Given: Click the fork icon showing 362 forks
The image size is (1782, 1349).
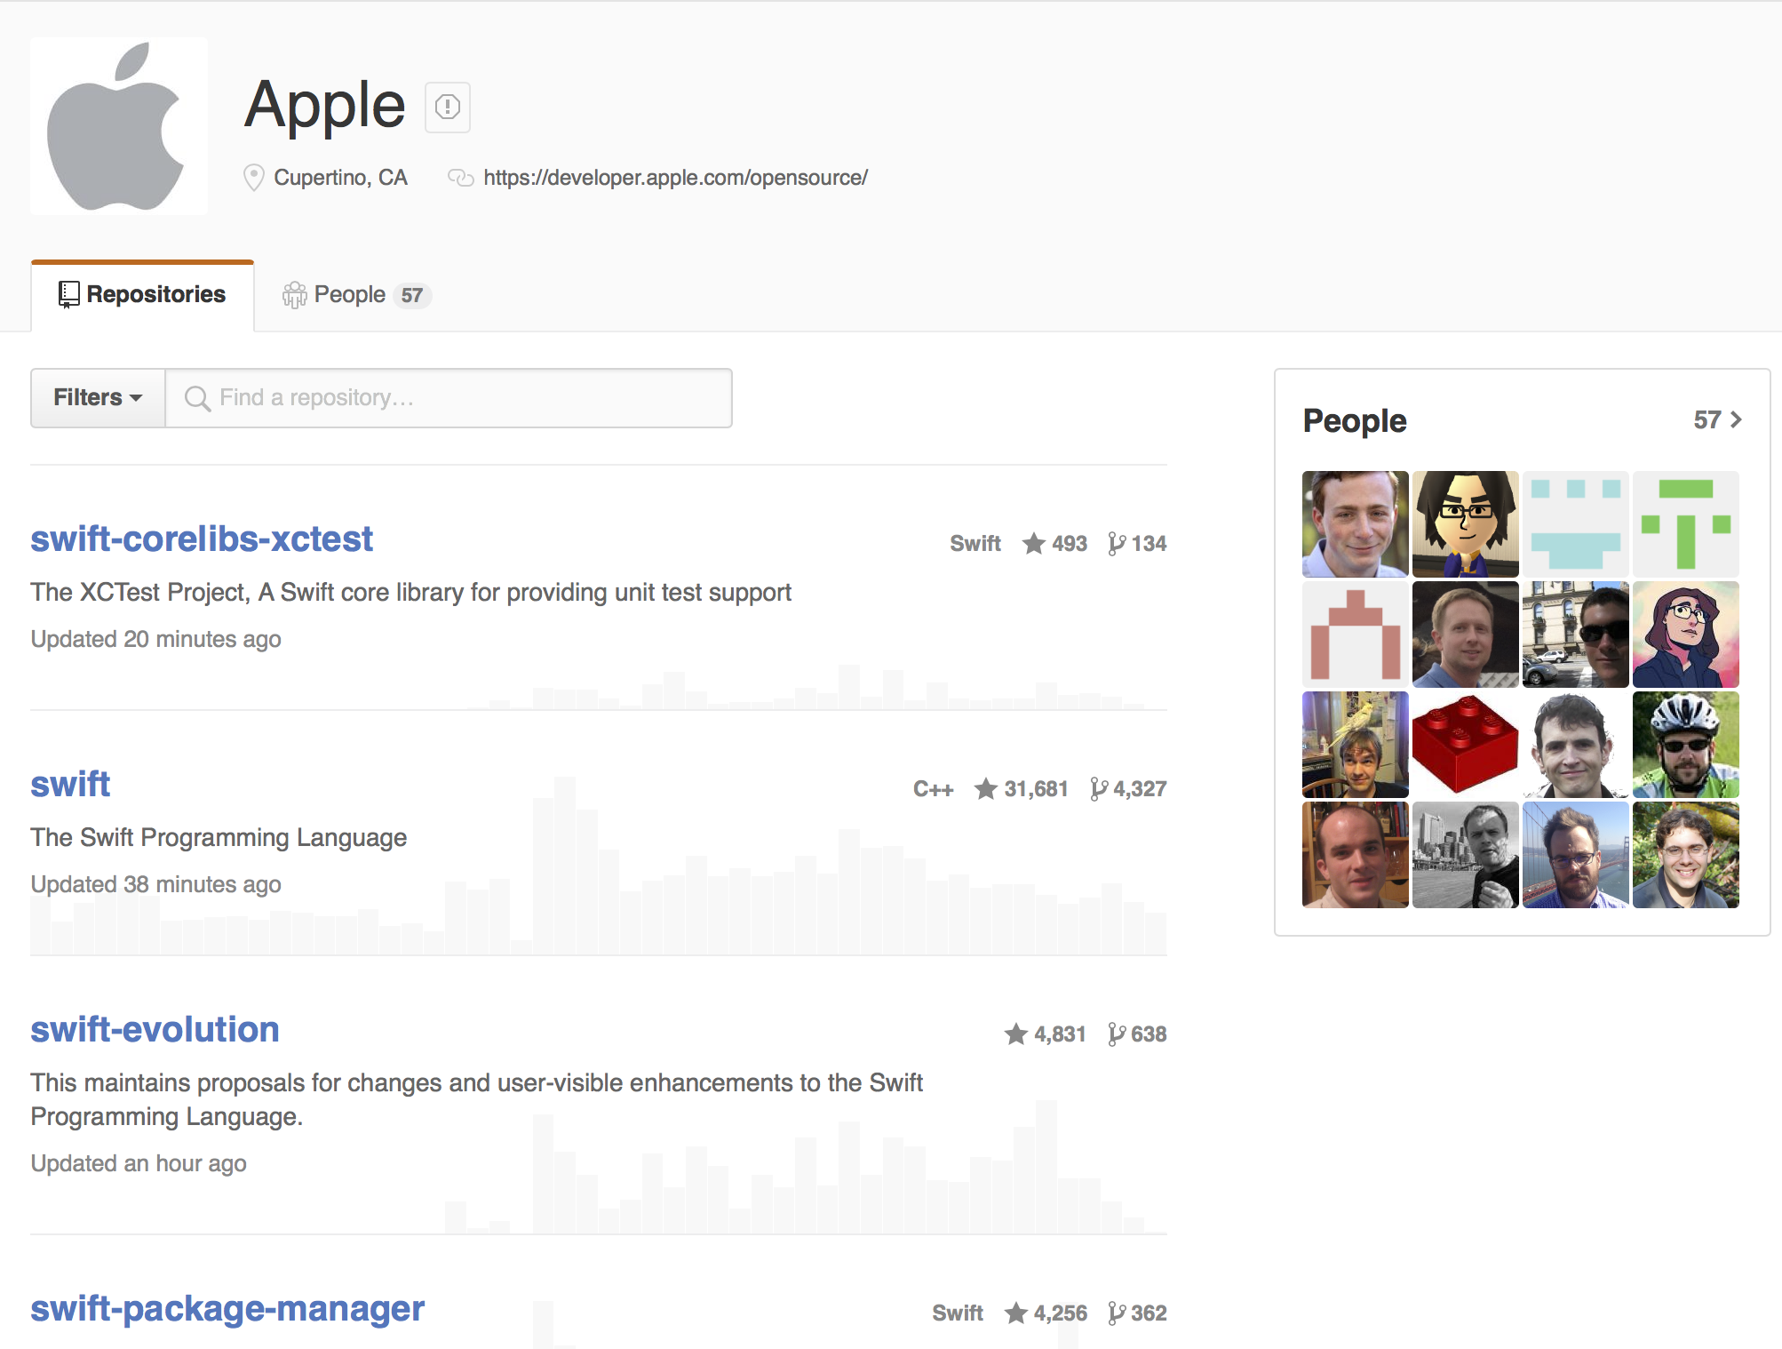Looking at the screenshot, I should [x=1117, y=1313].
